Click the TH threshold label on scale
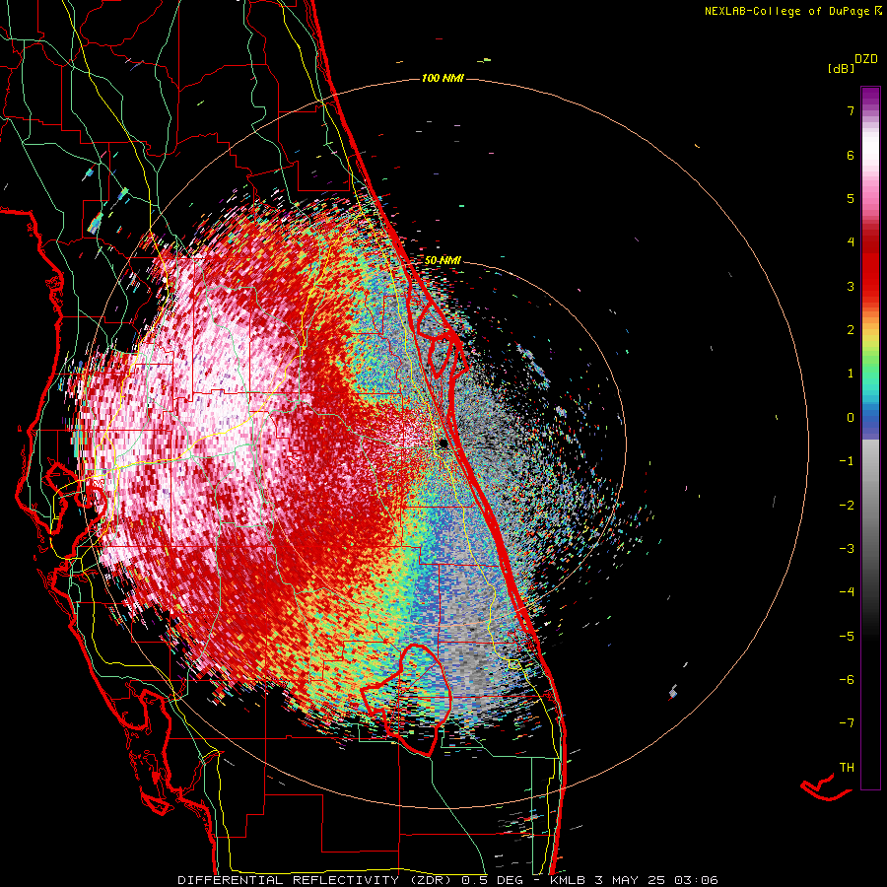Screen dimensions: 887x887 point(847,767)
